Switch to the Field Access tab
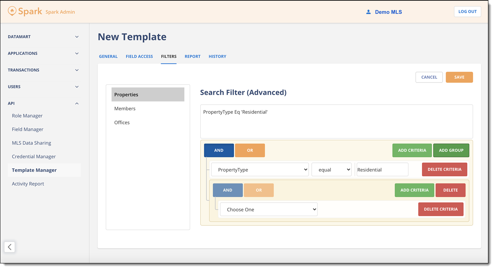The height and width of the screenshot is (269, 494). (139, 56)
